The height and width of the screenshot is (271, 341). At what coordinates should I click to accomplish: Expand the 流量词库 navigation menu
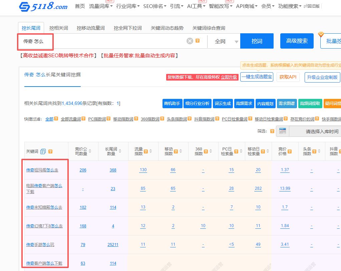pyautogui.click(x=101, y=6)
